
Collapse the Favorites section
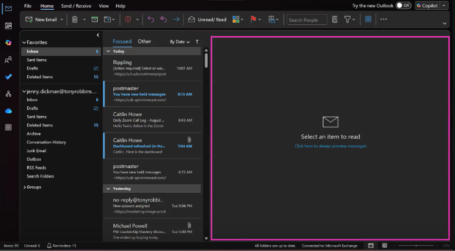(x=24, y=42)
